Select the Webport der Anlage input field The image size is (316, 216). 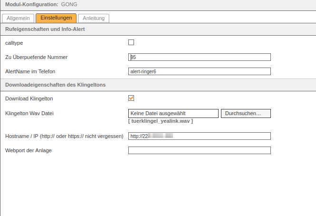click(199, 150)
